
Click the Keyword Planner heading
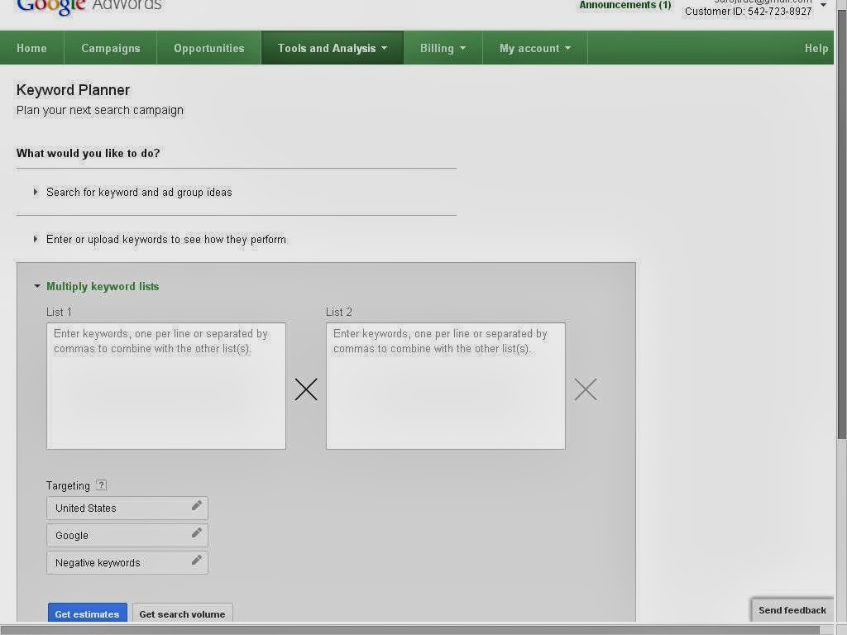click(x=73, y=90)
